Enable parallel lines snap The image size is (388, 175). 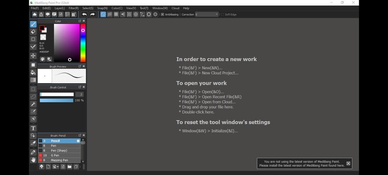click(110, 14)
